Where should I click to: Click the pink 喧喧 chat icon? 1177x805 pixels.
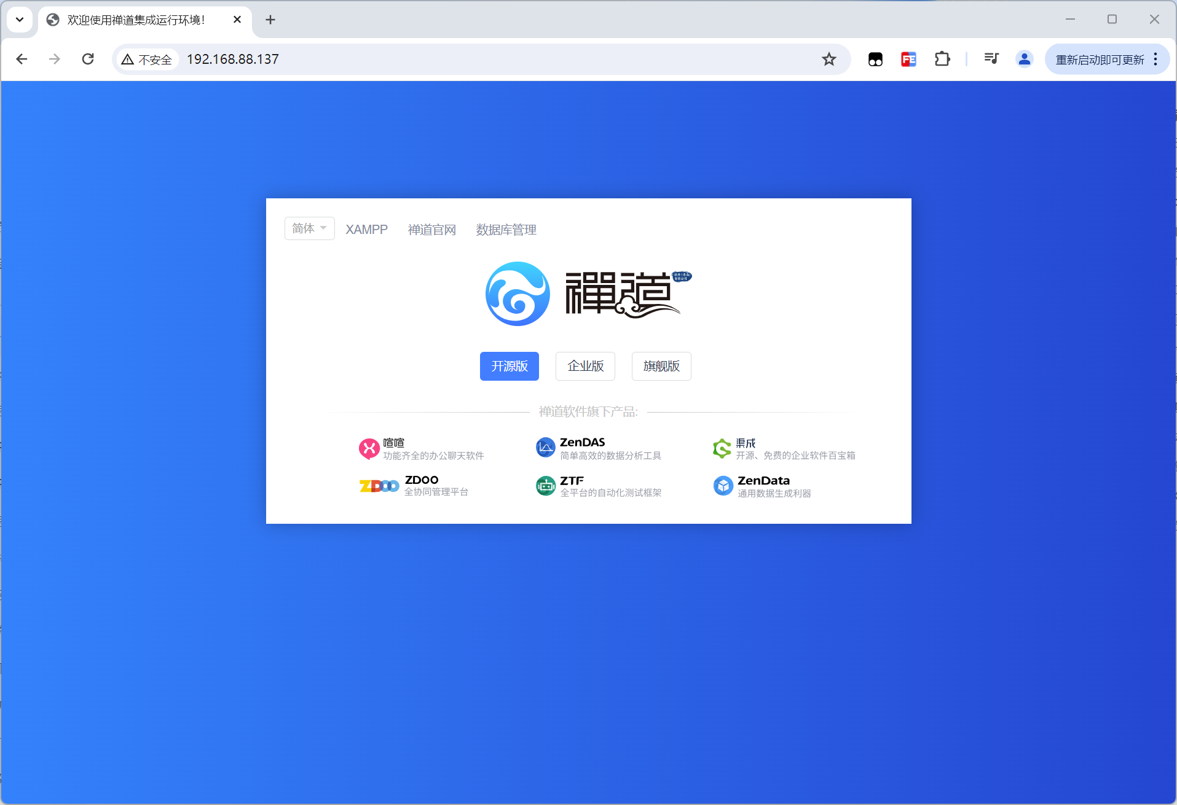pos(369,449)
